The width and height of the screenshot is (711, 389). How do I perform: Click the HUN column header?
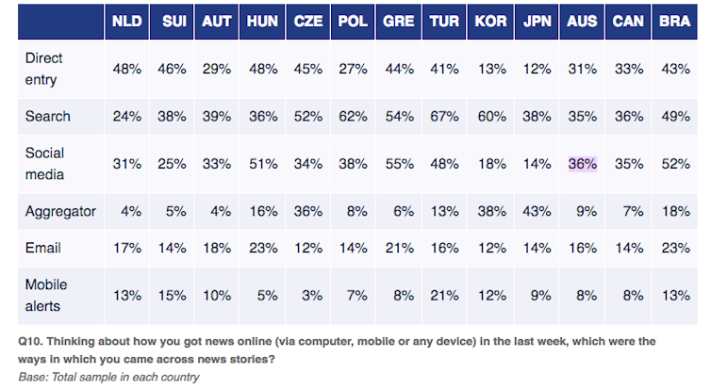[259, 21]
